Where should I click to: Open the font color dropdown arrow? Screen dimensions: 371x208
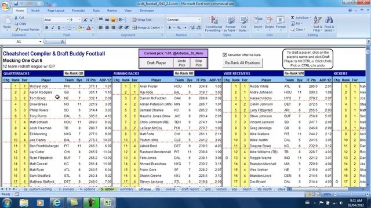tap(93, 28)
